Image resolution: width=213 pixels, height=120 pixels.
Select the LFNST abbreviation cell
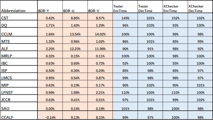coord(19,91)
